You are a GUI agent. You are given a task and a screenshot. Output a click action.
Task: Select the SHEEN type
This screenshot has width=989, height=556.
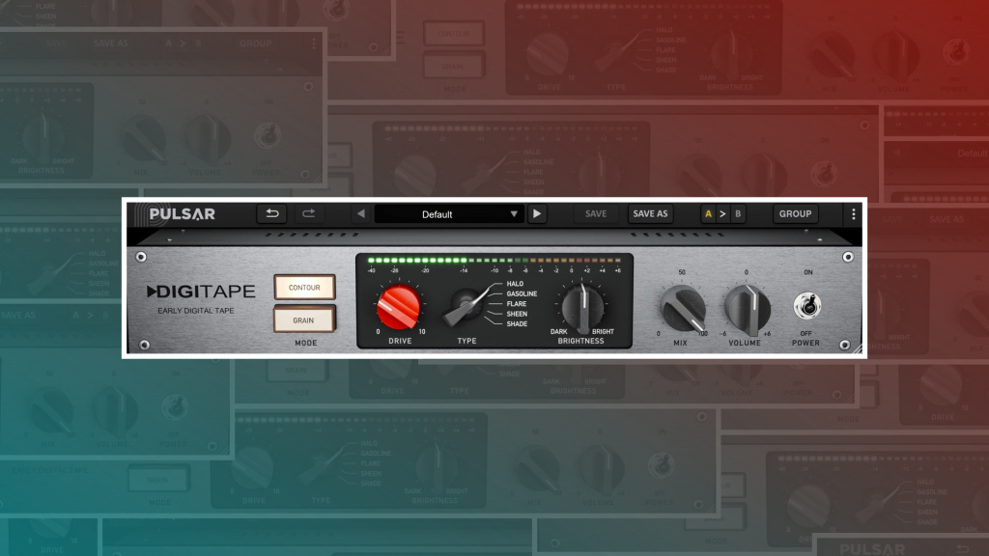pos(517,314)
